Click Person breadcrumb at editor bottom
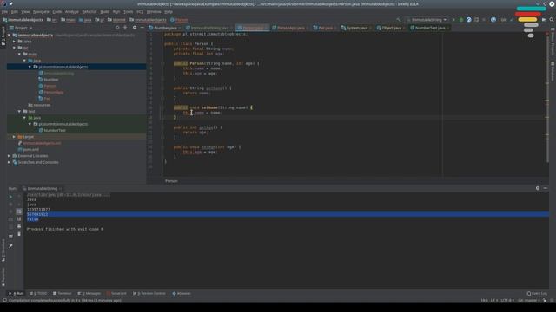 pos(171,181)
